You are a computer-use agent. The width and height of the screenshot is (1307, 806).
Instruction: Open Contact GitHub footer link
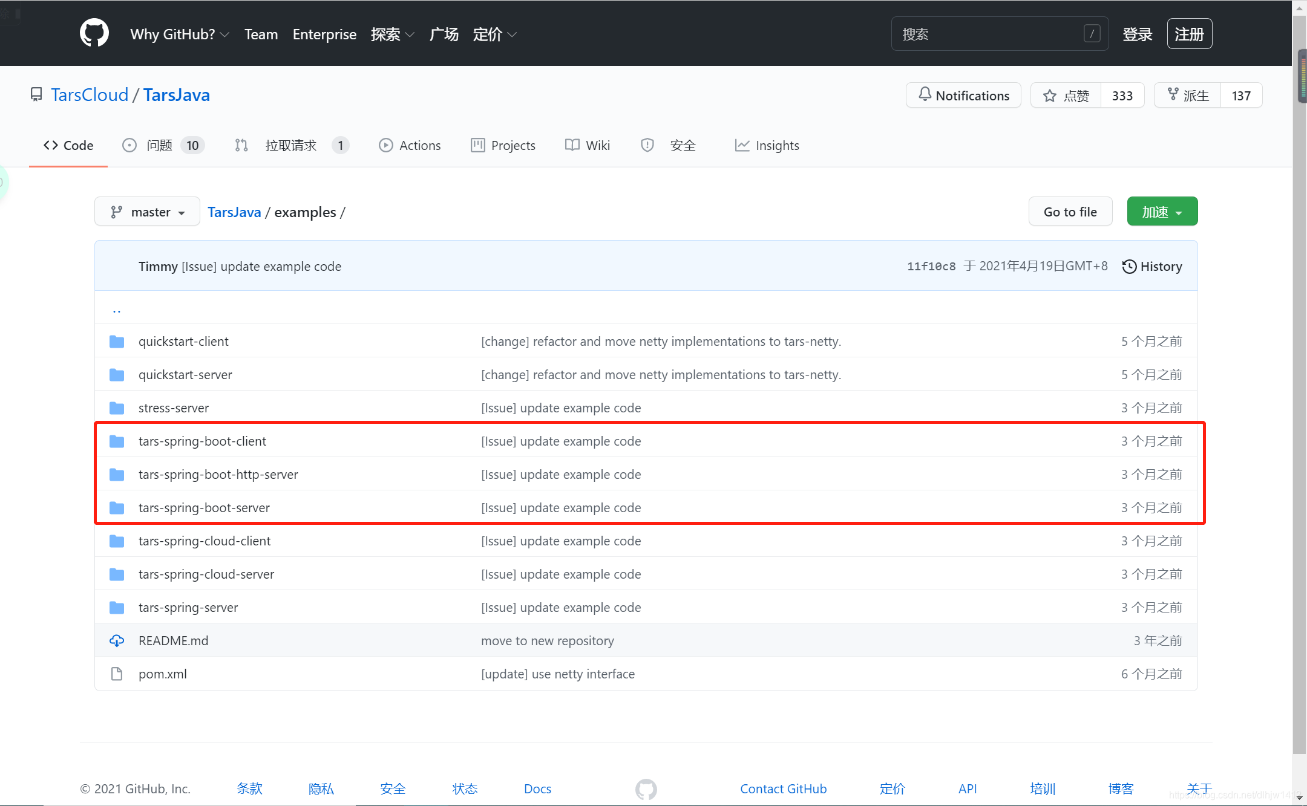783,788
